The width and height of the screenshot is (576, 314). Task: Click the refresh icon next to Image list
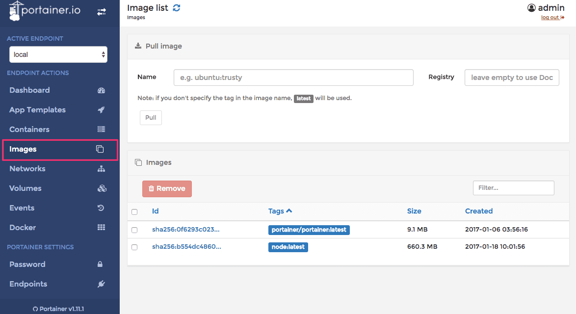tap(177, 8)
